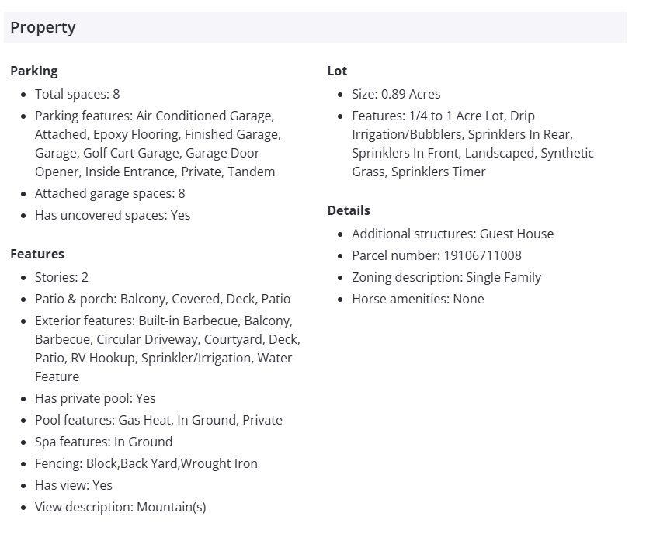
Task: Click the Patio & porch list item
Action: click(162, 299)
